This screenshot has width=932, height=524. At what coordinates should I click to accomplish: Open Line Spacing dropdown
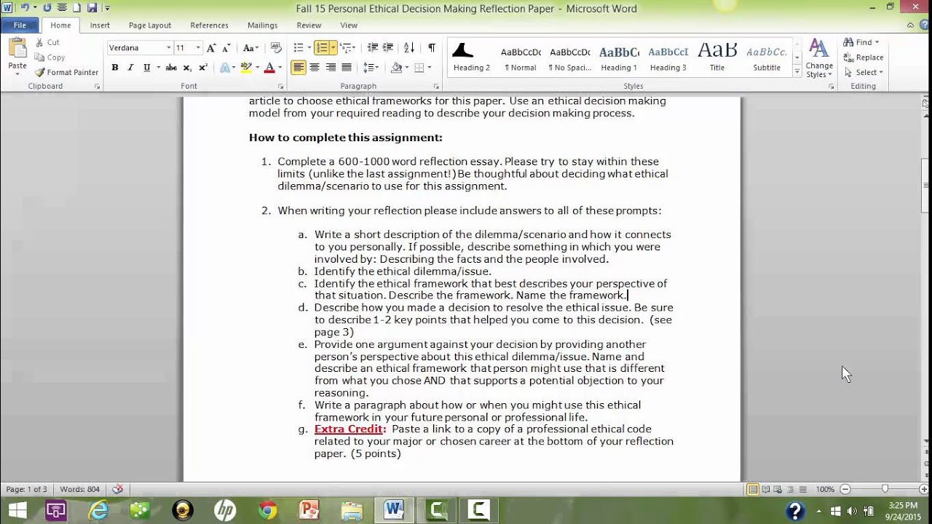(x=371, y=68)
